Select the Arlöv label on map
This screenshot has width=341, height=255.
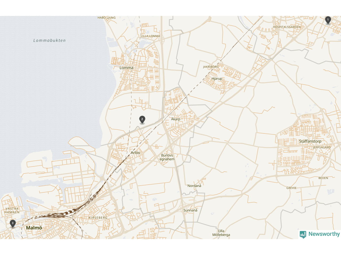point(135,153)
